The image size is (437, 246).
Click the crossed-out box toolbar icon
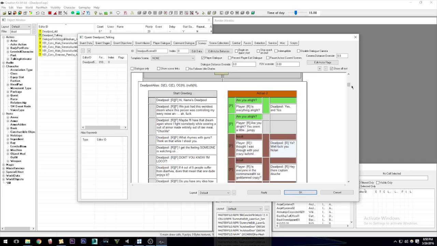pyautogui.click(x=192, y=13)
